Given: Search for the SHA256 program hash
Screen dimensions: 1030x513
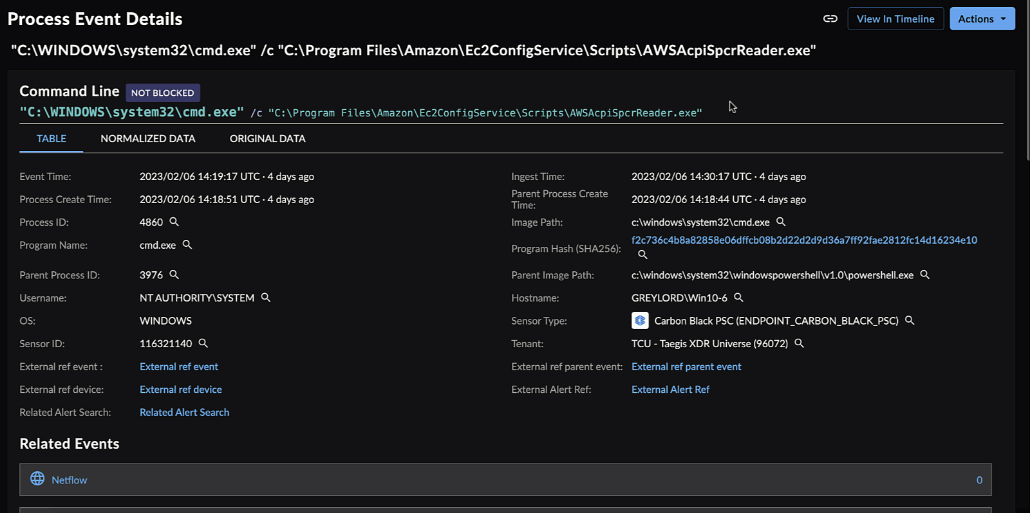Looking at the screenshot, I should (x=642, y=255).
